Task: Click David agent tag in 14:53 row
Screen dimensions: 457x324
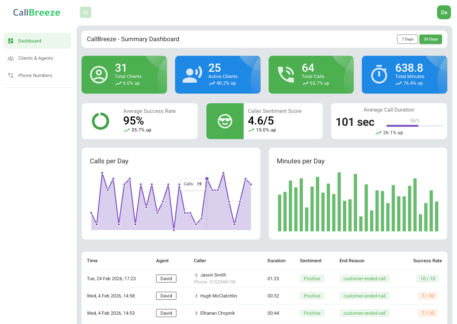Action: 166,313
